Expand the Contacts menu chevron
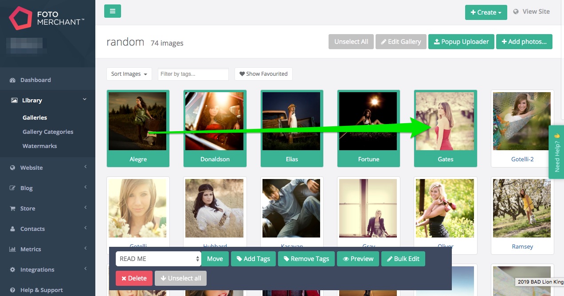 click(85, 228)
